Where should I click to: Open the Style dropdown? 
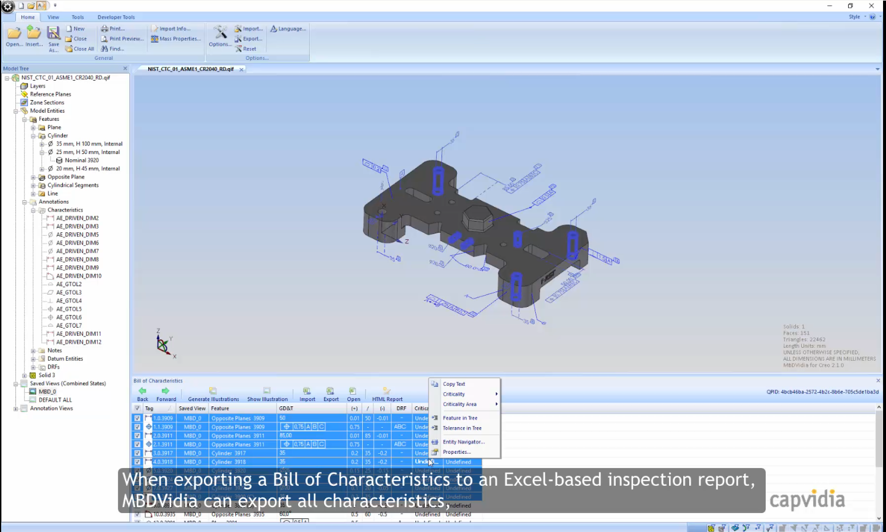point(856,17)
